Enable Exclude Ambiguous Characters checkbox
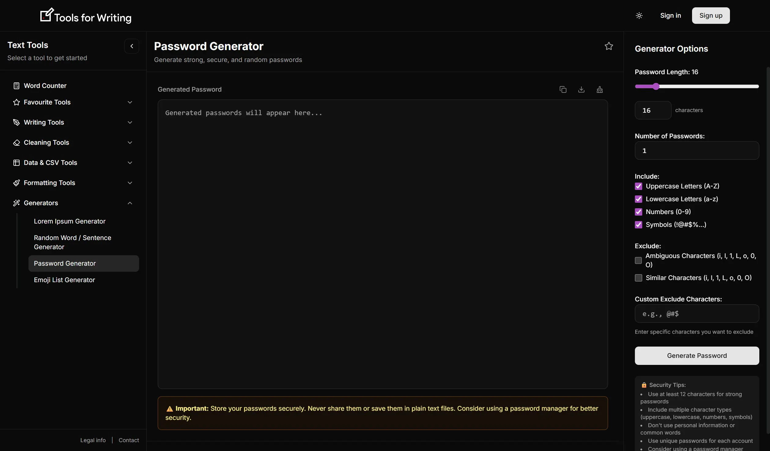The width and height of the screenshot is (770, 451). tap(638, 260)
